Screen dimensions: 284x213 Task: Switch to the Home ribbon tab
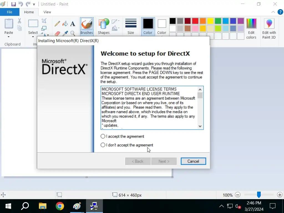point(29,12)
